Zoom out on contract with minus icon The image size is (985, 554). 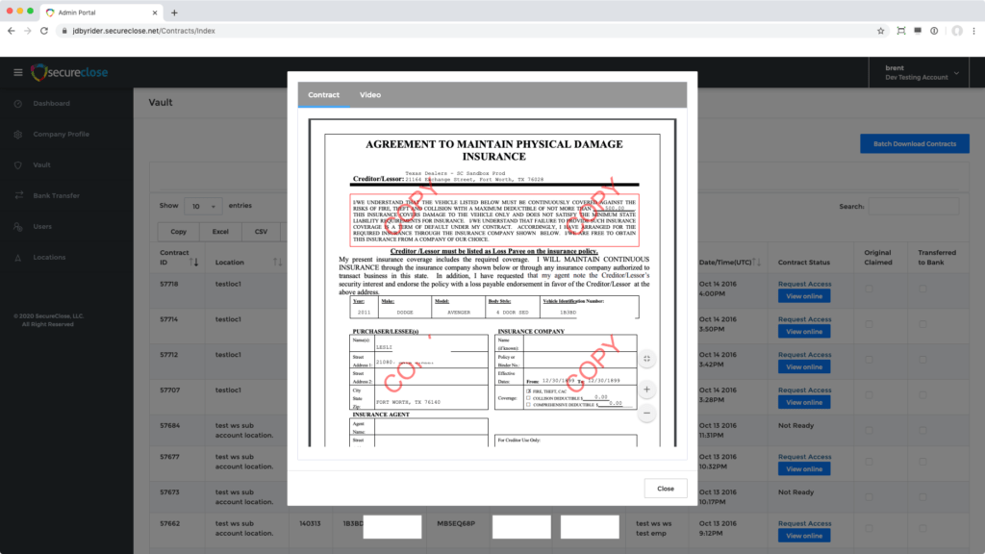point(646,413)
